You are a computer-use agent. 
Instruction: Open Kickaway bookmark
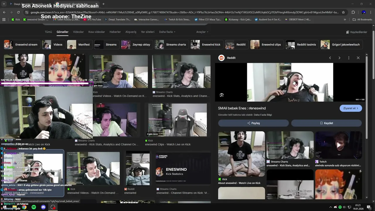tap(238, 20)
